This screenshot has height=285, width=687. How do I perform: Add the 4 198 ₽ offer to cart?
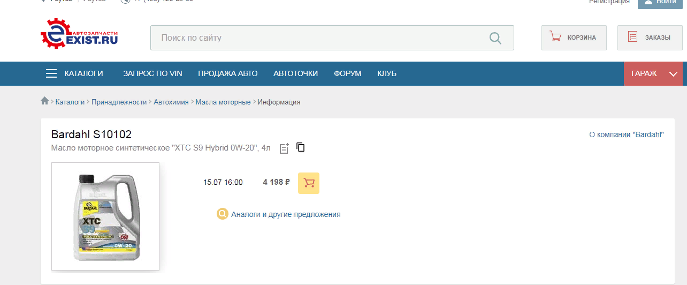tap(309, 183)
